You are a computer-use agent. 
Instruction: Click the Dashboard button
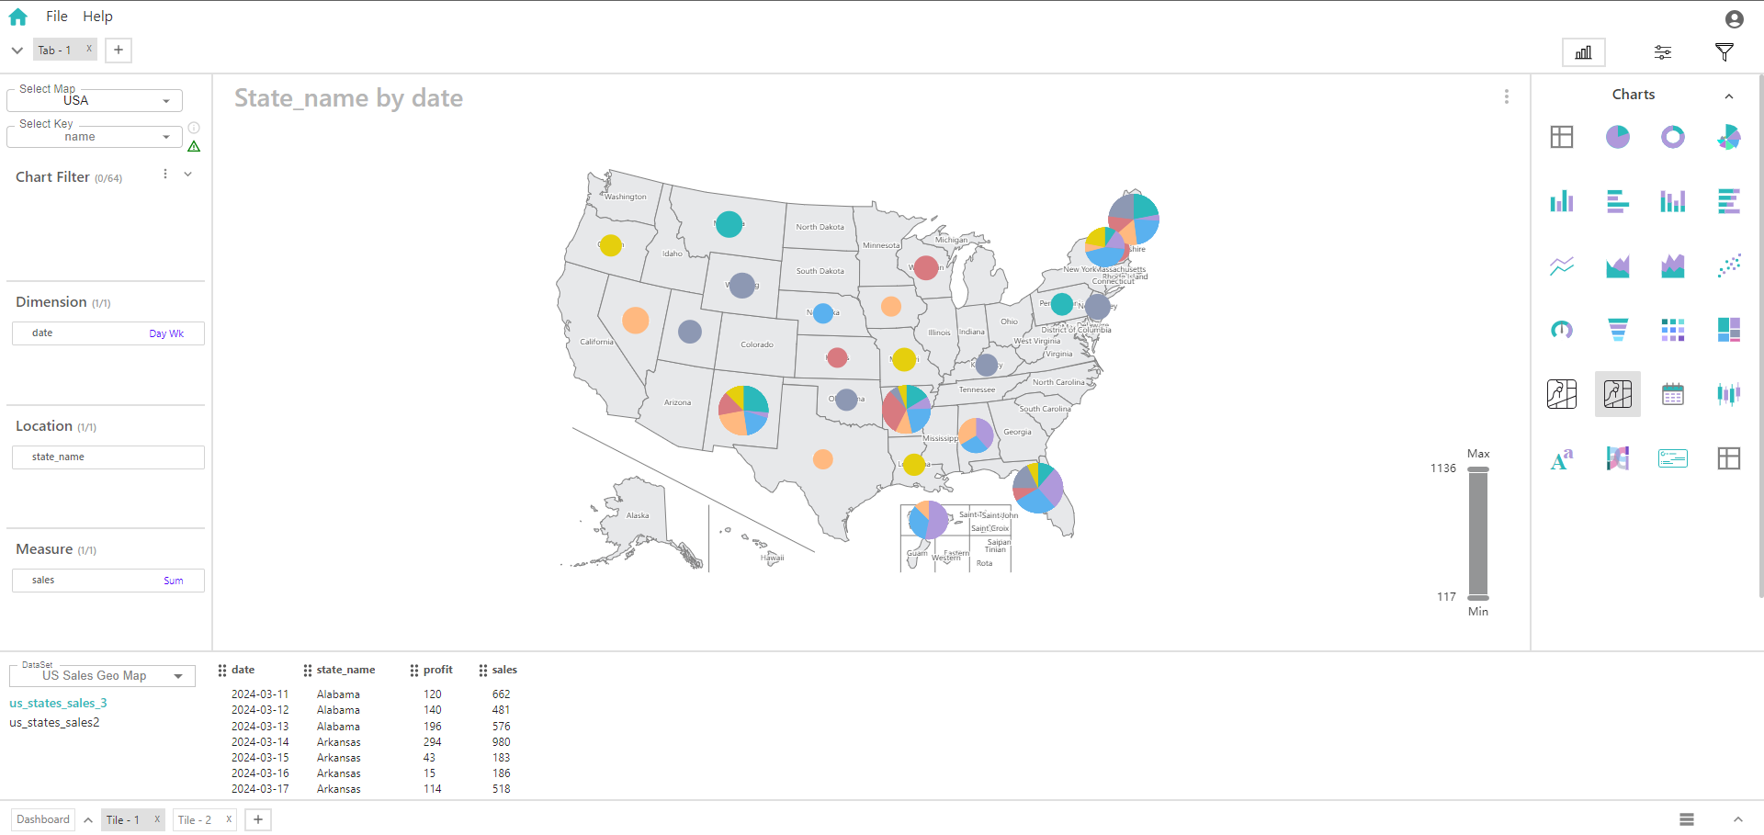(42, 819)
